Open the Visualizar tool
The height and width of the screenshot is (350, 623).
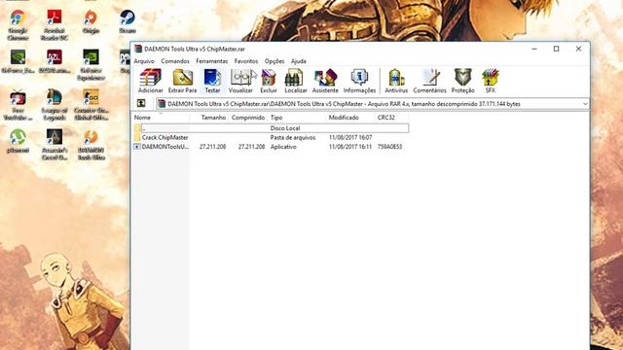tap(240, 81)
